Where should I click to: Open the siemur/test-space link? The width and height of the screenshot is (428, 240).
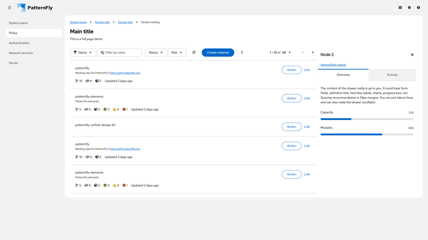click(x=333, y=65)
